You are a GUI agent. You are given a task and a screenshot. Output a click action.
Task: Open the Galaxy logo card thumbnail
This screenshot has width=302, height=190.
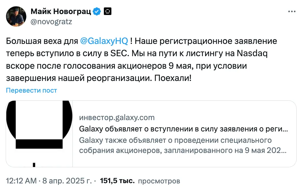[39, 134]
